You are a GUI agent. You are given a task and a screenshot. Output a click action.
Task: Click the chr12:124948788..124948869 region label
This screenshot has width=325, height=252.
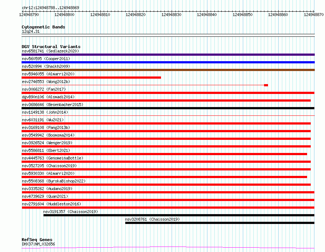pyautogui.click(x=50, y=8)
